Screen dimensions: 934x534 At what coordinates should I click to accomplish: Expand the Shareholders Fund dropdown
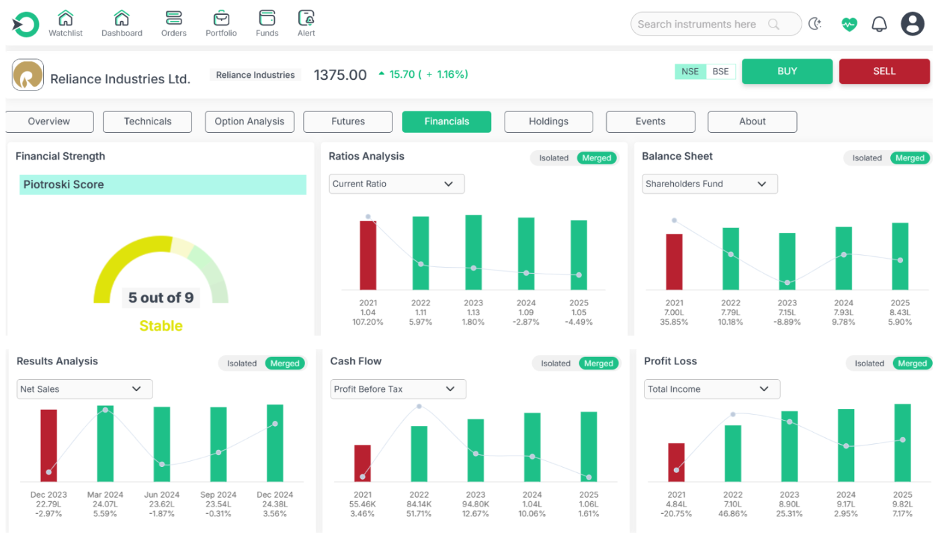(710, 184)
